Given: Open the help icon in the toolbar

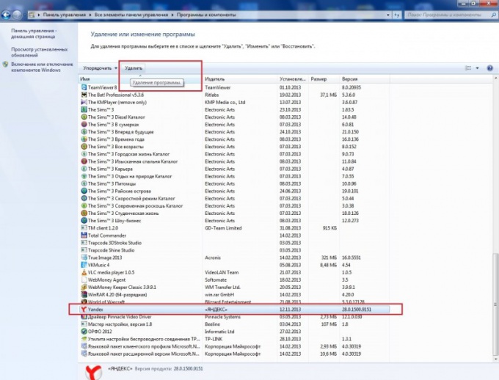Looking at the screenshot, I should click(x=489, y=68).
